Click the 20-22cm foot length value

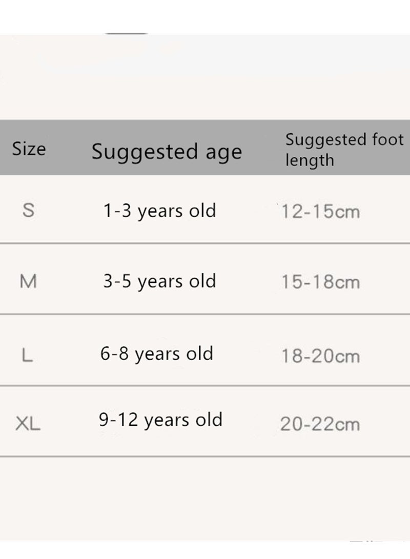tap(320, 424)
